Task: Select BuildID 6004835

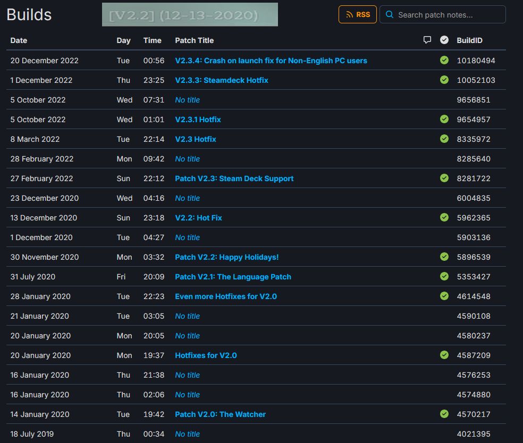Action: (x=473, y=198)
